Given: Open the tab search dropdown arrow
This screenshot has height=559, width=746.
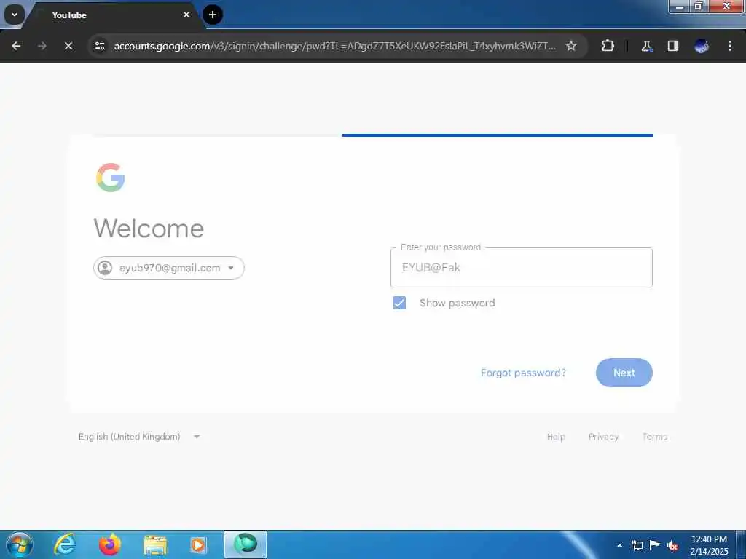Looking at the screenshot, I should pos(15,15).
